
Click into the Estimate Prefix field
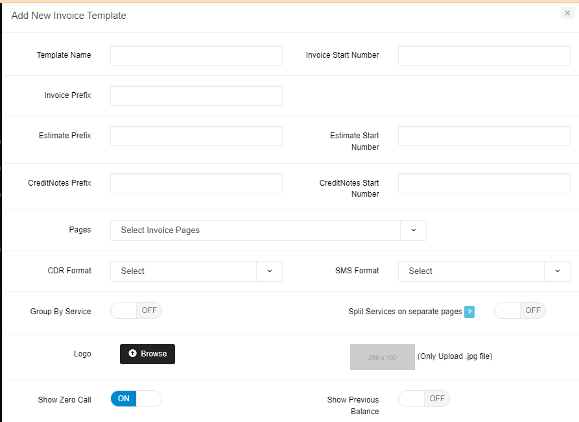(196, 136)
